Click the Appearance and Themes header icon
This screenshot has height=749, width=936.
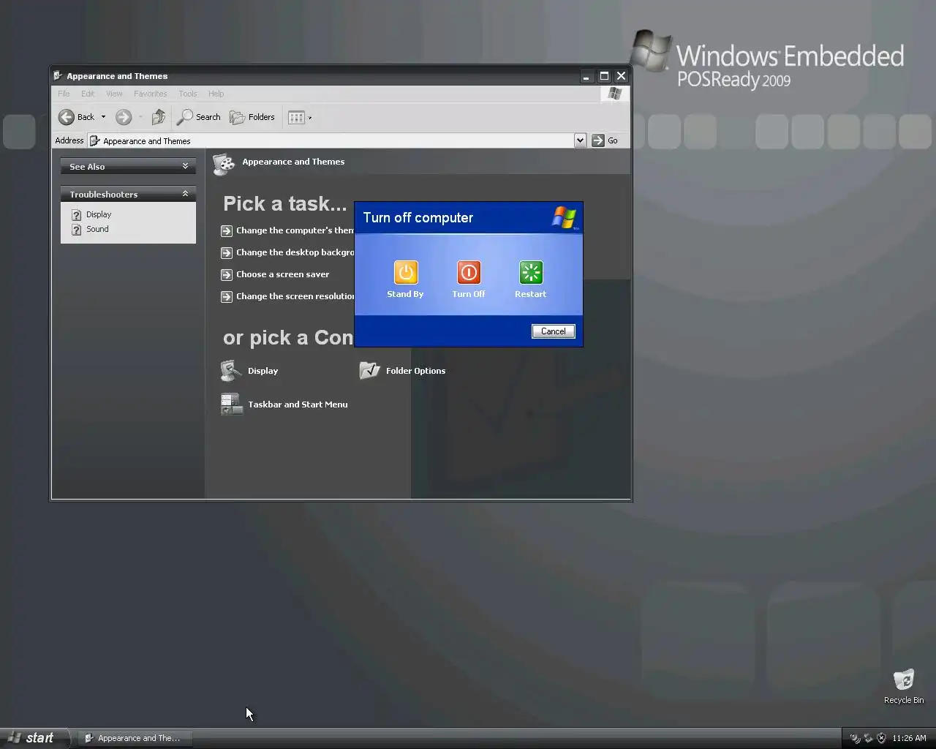click(x=224, y=164)
